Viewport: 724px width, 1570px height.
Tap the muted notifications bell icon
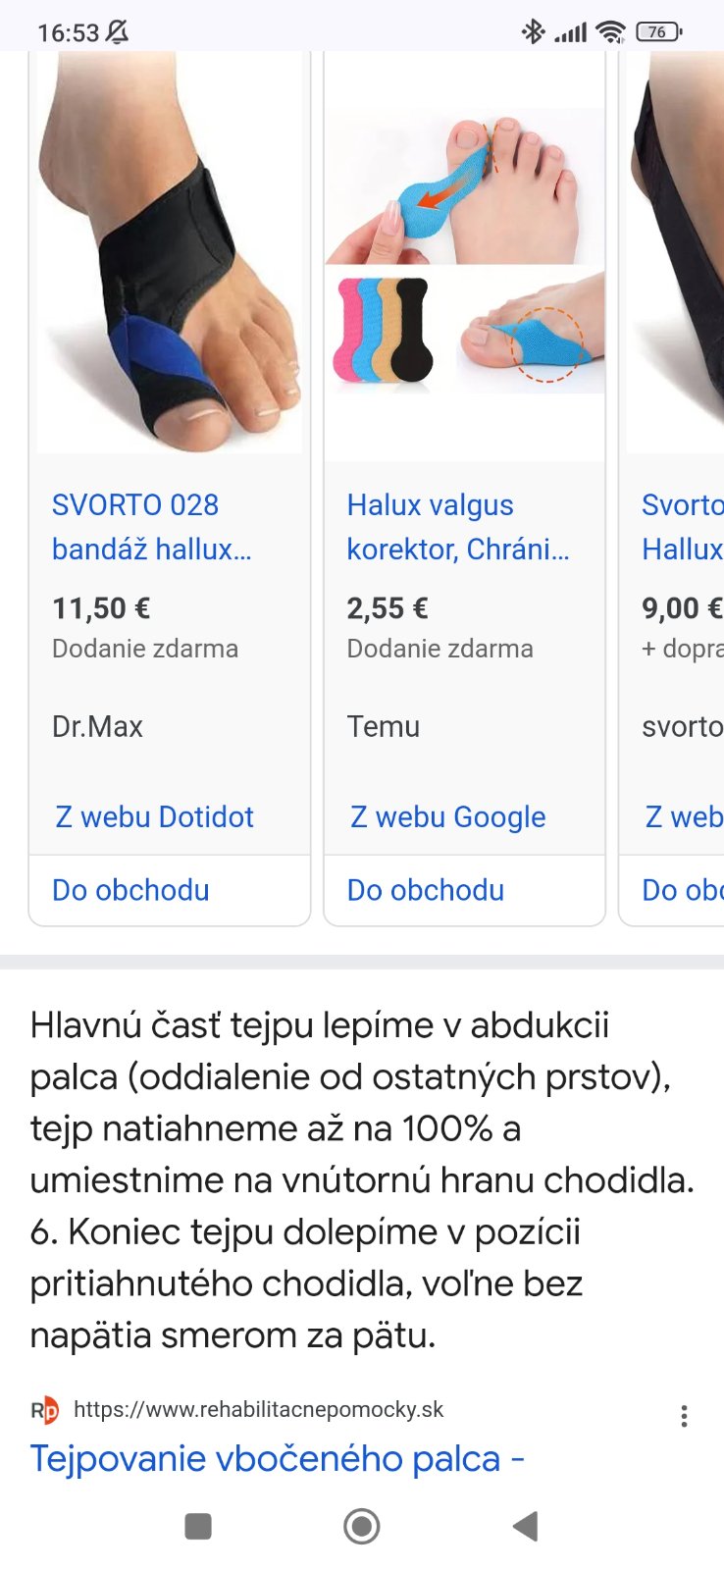(117, 32)
